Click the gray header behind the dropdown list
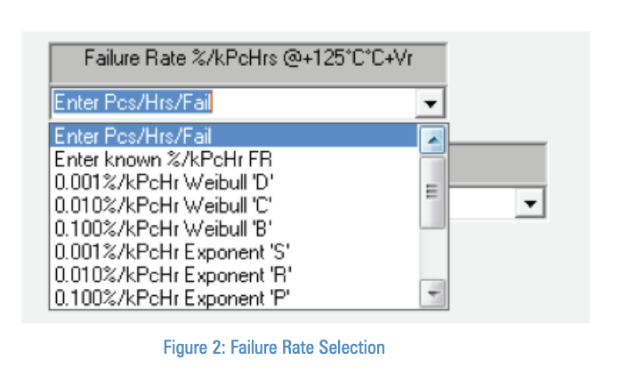621x384 pixels. [498, 164]
